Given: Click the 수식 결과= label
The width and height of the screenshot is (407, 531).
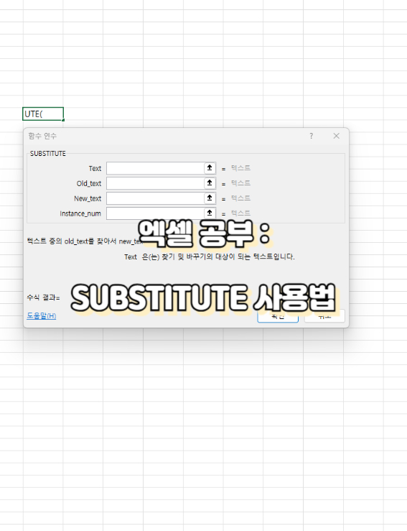Looking at the screenshot, I should coord(43,297).
